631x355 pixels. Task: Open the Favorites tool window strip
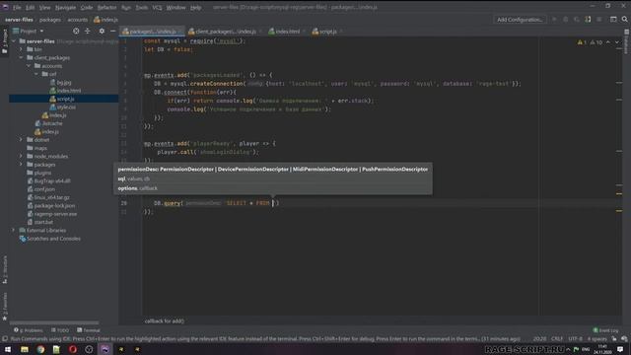(4, 307)
